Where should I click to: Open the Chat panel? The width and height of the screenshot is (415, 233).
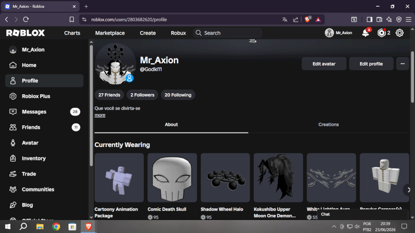tap(363, 214)
